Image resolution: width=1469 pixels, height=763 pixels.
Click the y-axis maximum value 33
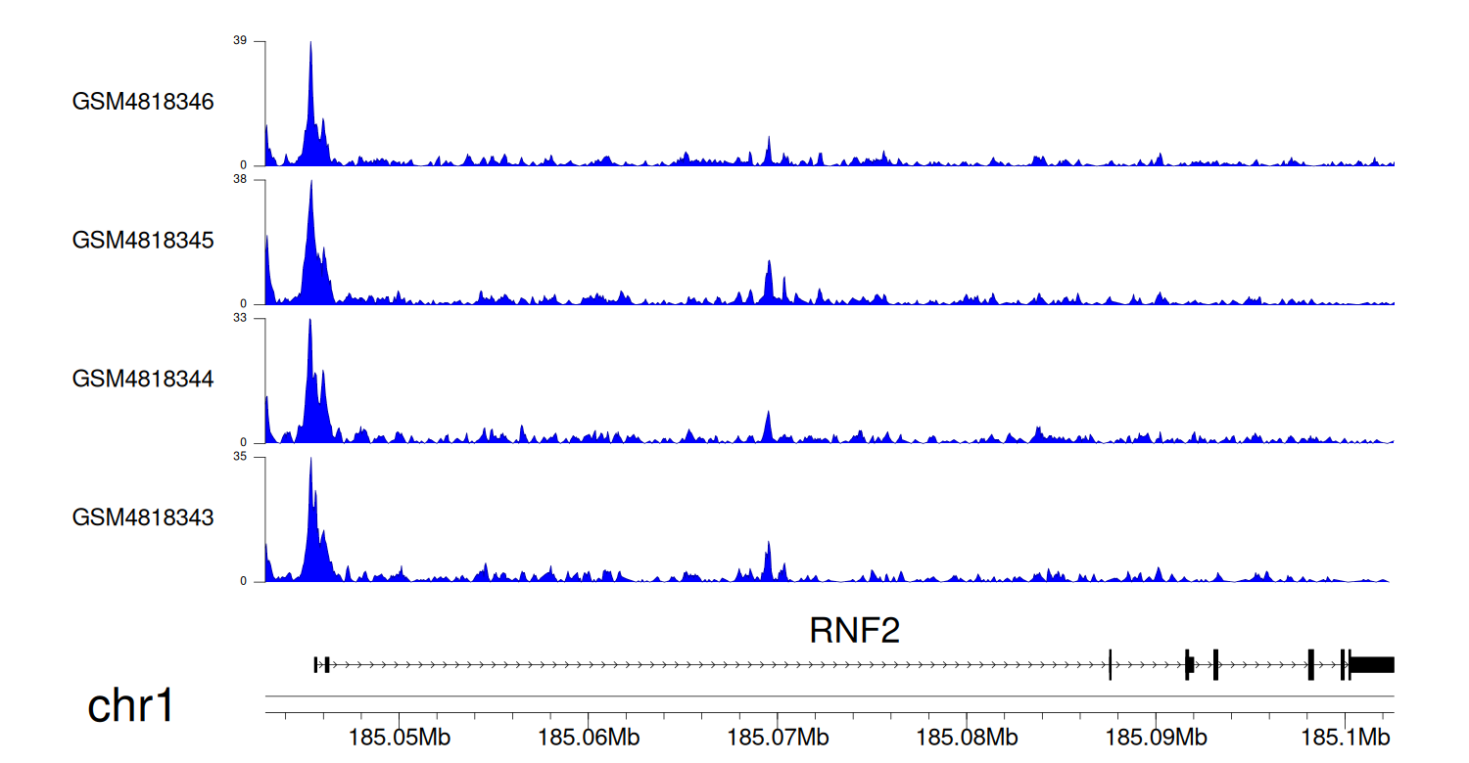coord(240,319)
